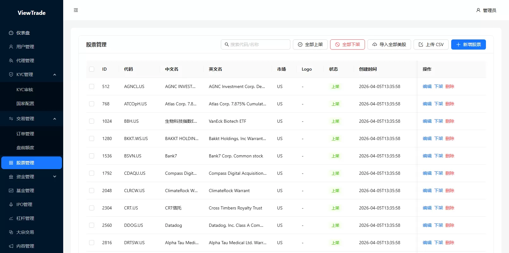Click the cloud icon on 导入全部美股
This screenshot has width=509, height=253.
click(x=375, y=44)
